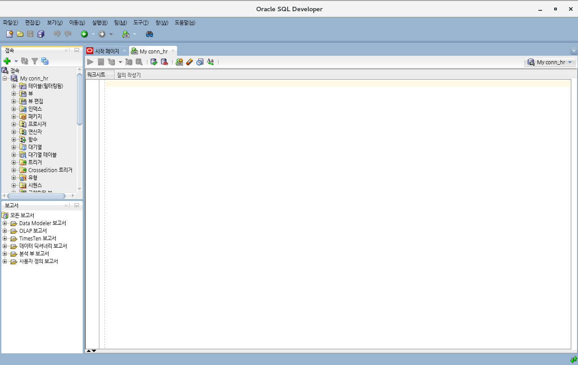The width and height of the screenshot is (578, 365).
Task: Collapse the My conn_hr connection node
Action: tap(5, 78)
